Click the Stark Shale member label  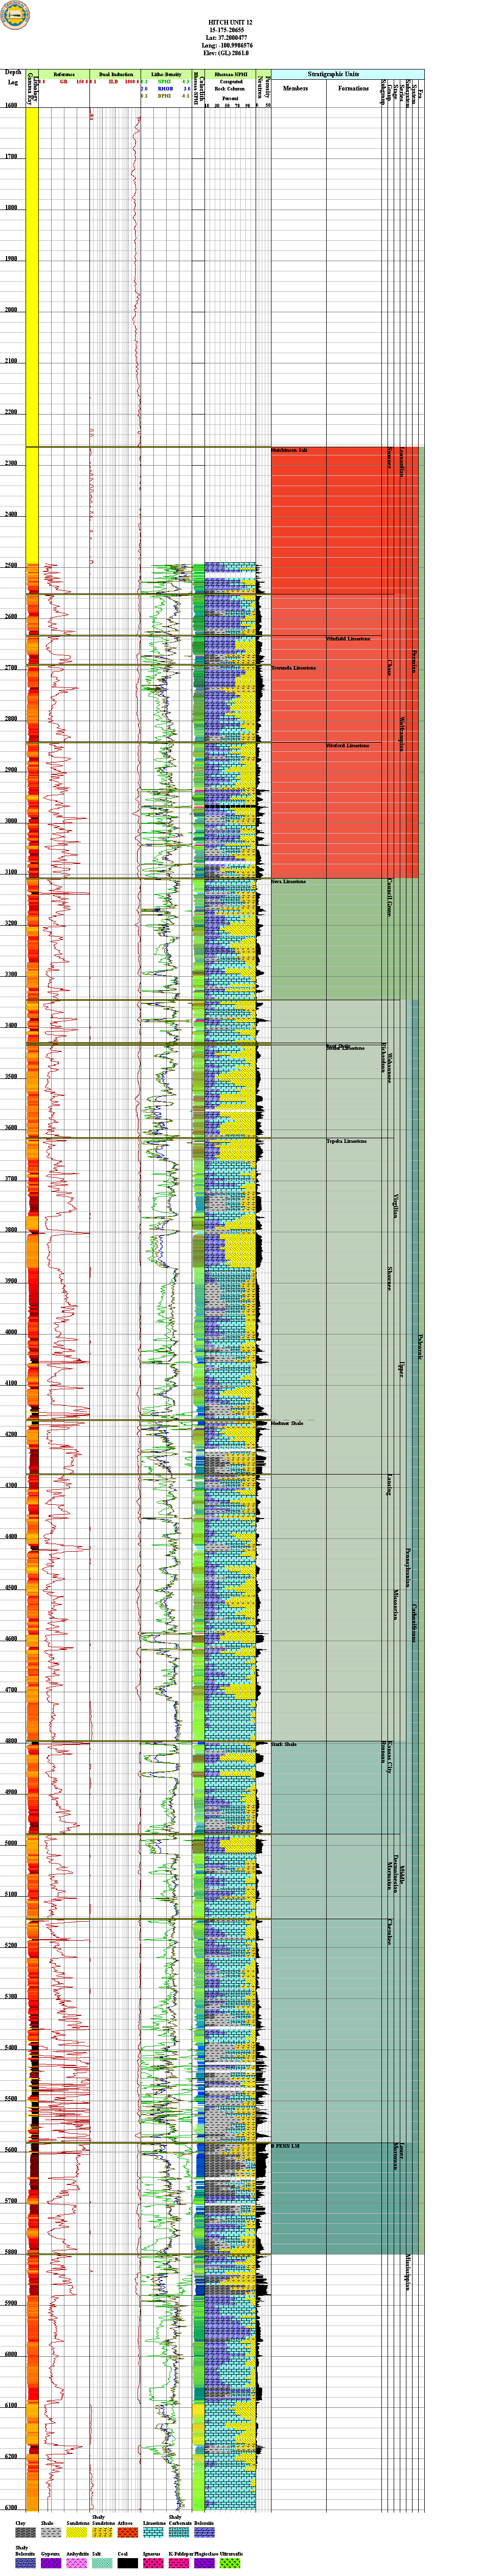[x=284, y=1744]
